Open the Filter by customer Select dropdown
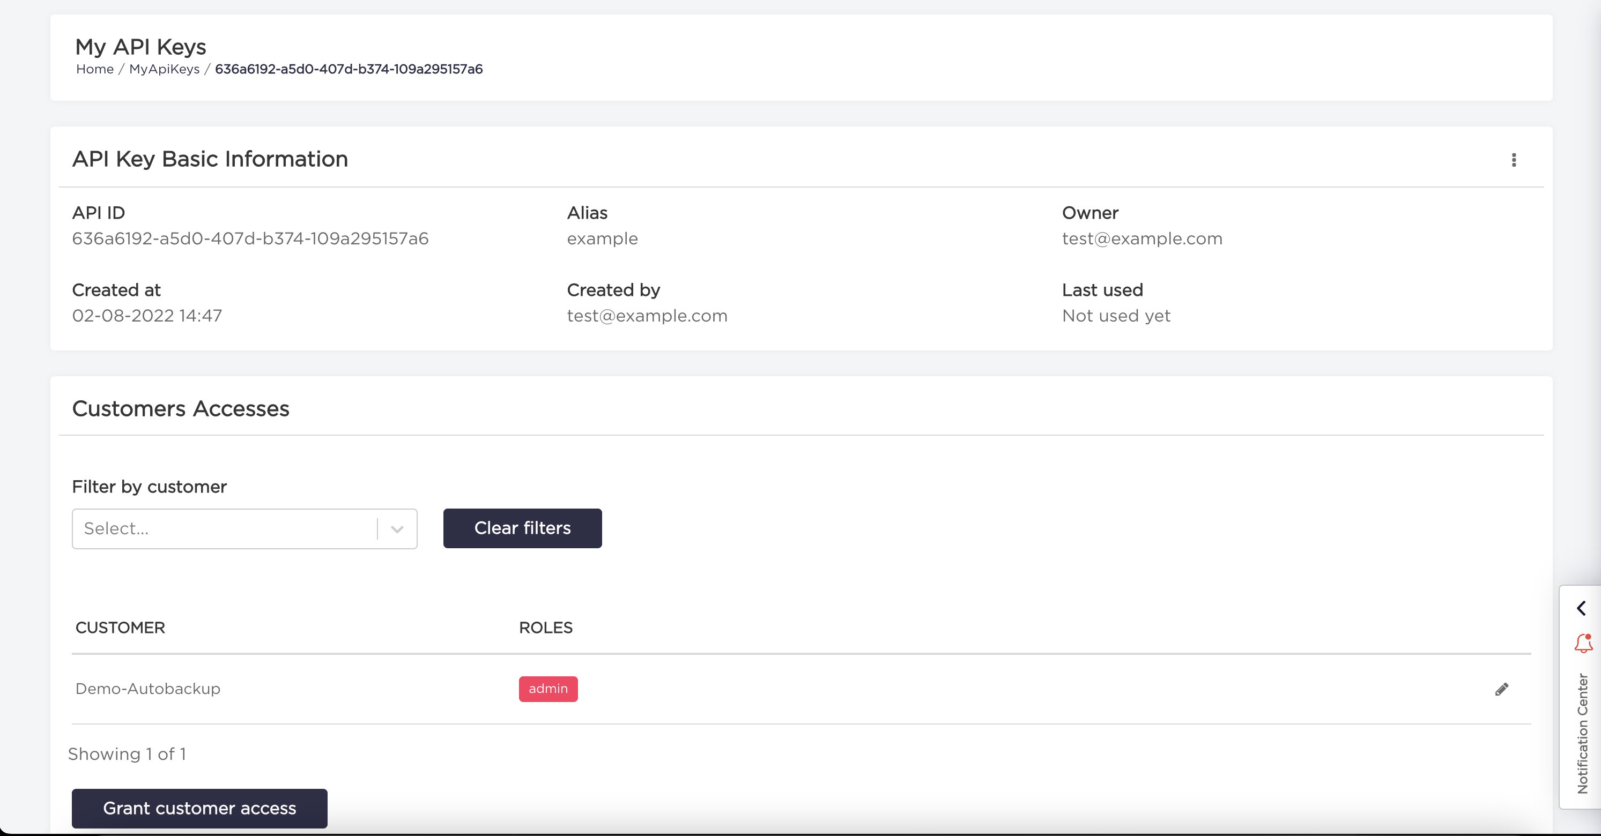 (224, 528)
